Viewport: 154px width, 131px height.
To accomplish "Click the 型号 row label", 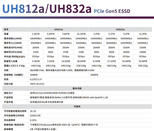I will click(6, 29).
